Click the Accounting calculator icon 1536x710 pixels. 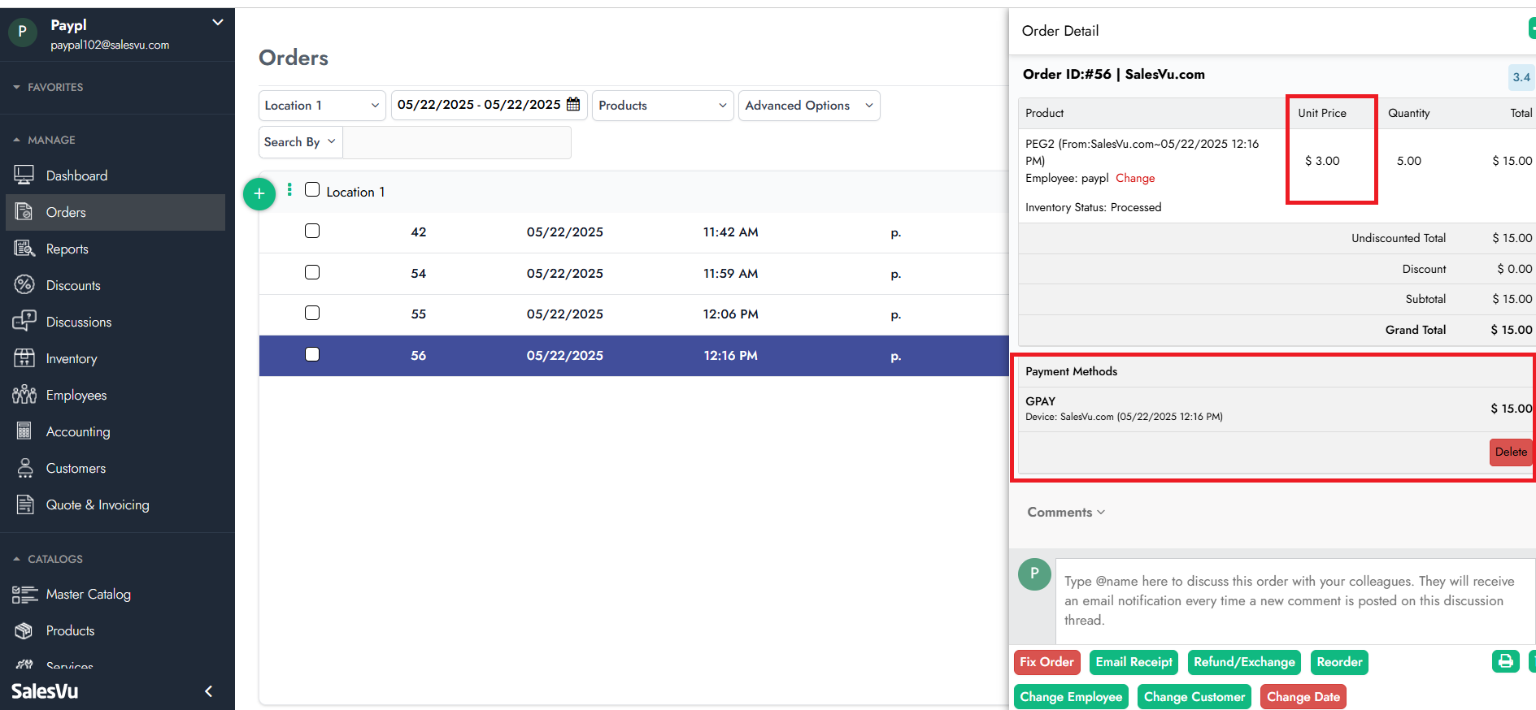24,431
